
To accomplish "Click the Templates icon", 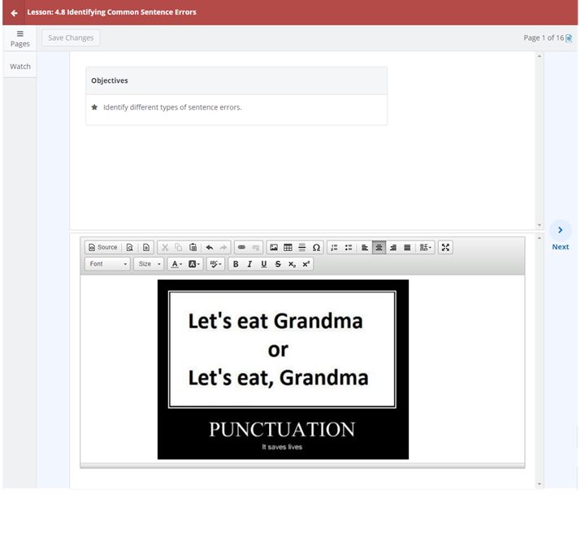I will [146, 247].
